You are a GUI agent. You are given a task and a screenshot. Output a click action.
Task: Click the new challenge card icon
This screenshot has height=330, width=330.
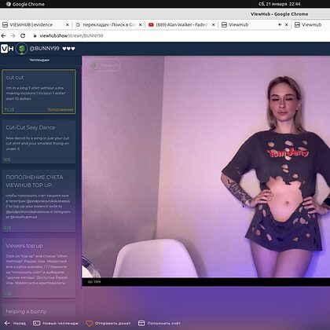36,323
